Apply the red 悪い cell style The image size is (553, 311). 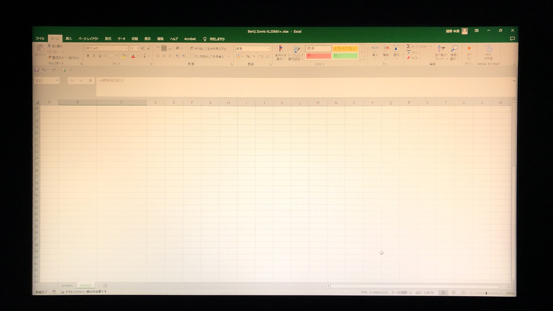click(x=318, y=56)
